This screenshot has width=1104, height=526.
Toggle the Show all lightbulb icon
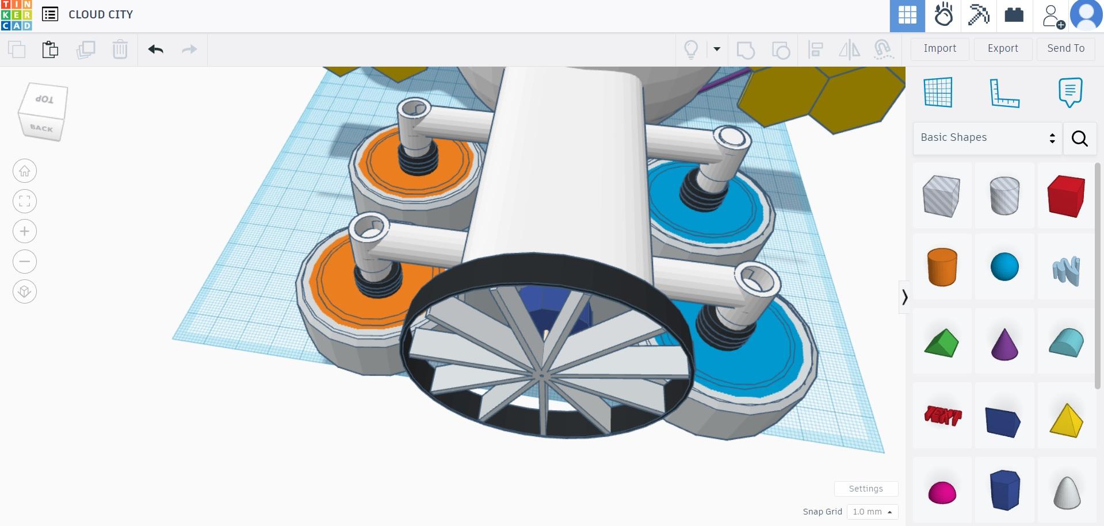tap(691, 49)
